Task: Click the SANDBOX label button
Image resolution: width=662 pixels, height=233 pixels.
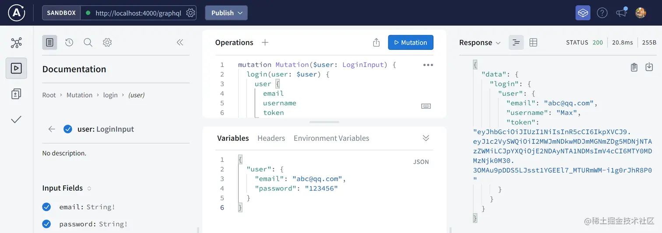Action: coord(61,13)
